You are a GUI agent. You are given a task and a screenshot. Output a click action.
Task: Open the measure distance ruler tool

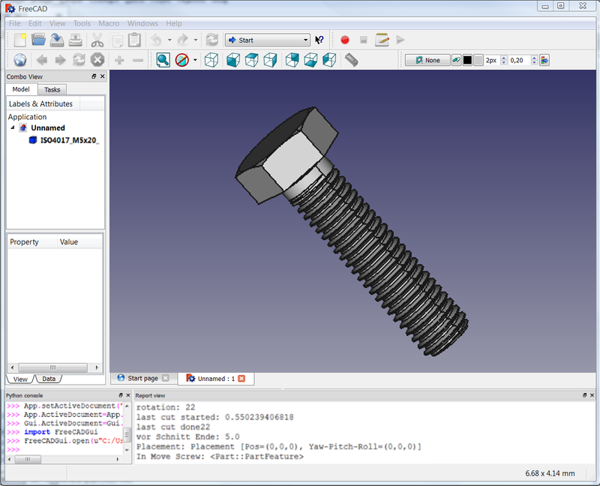tap(351, 60)
